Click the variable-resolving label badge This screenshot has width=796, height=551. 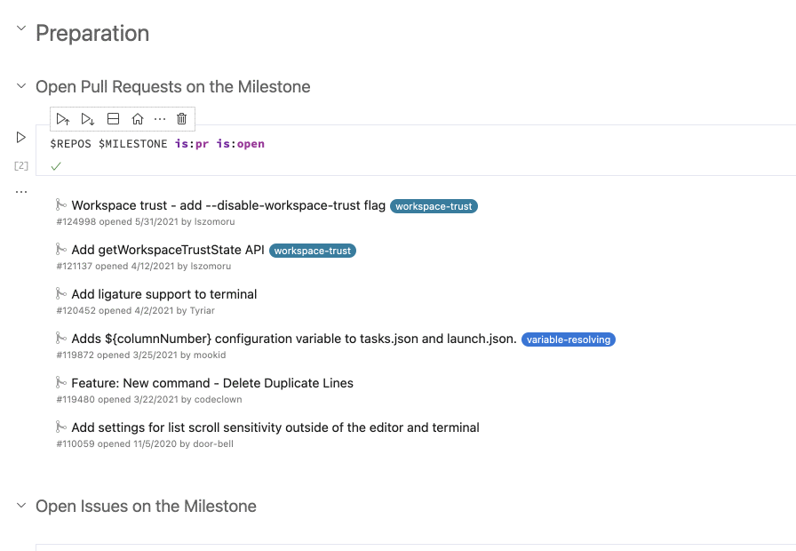(x=569, y=339)
